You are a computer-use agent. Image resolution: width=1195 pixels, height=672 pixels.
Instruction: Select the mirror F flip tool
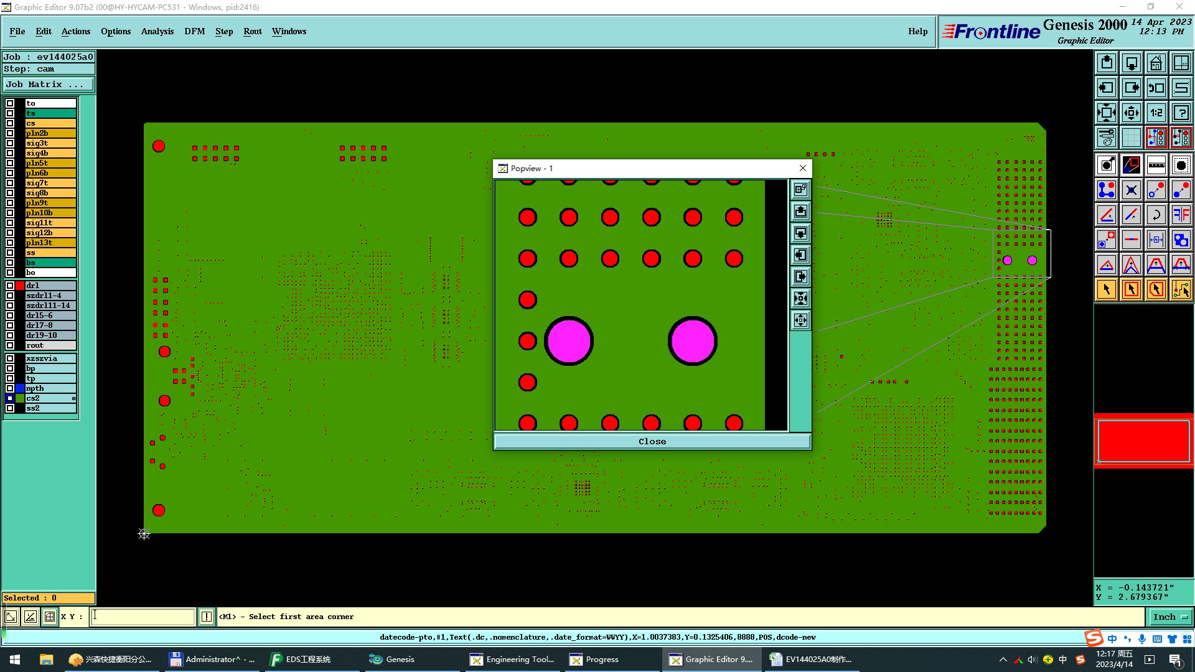[x=1181, y=215]
